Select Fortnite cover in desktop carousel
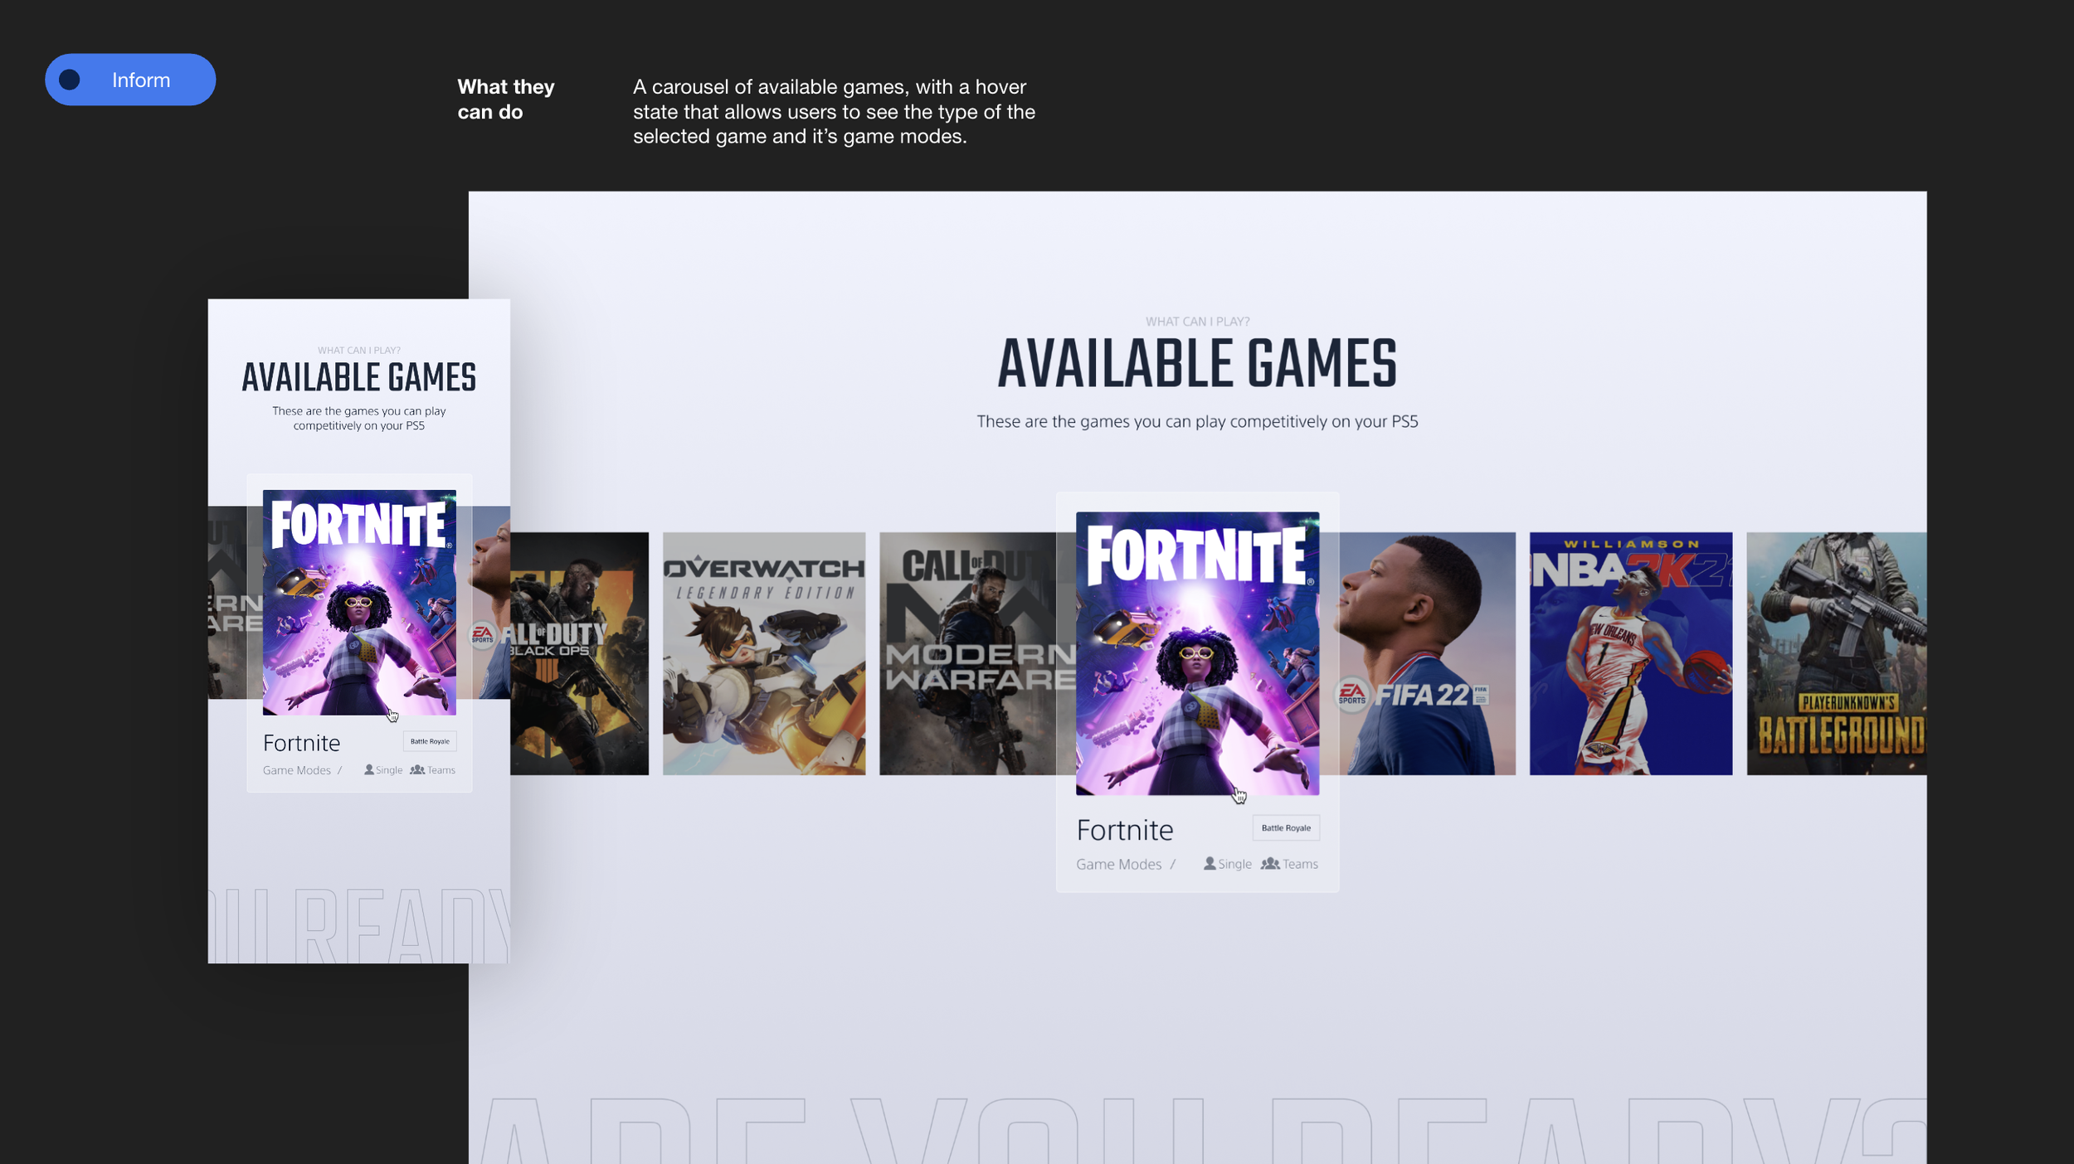This screenshot has width=2074, height=1164. [1197, 653]
